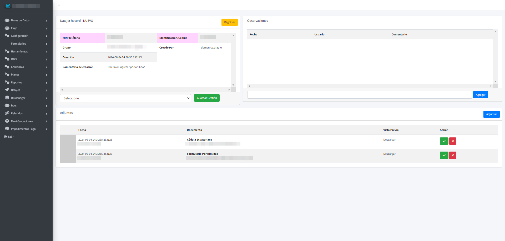Expand the Bases de Datos menu chevron
505x241 pixels.
[x=47, y=20]
